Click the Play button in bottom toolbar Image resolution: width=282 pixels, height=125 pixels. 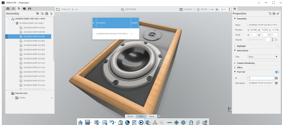coord(141,122)
